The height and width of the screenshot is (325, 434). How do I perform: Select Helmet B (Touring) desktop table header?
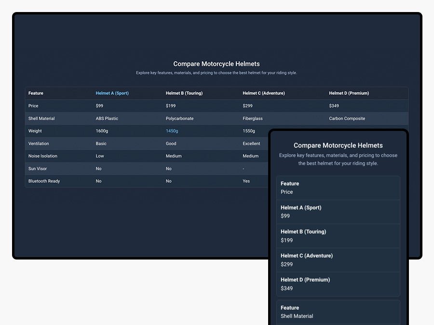184,93
